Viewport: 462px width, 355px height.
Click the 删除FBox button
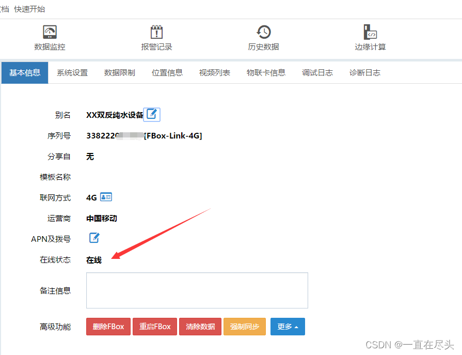coord(108,327)
